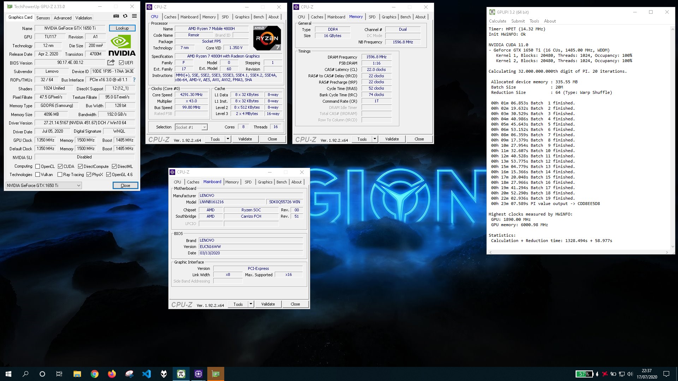Click the Lookup button in GPU-Z
Screen dimensions: 678x381
(x=122, y=28)
